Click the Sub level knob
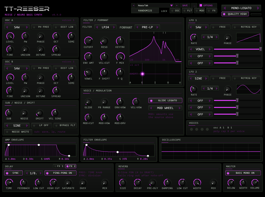The image size is (265, 197). click(9, 113)
